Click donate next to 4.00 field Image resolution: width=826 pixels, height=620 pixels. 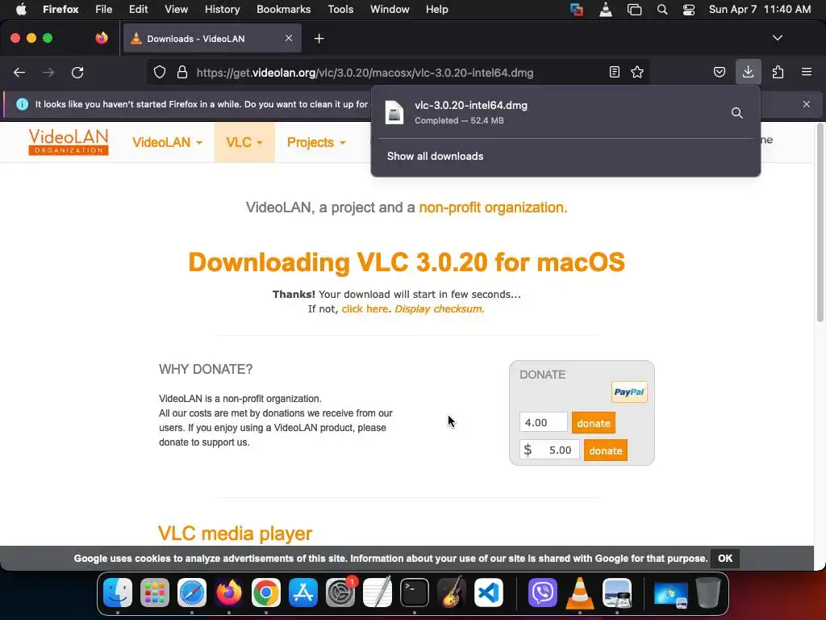click(593, 423)
